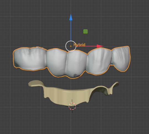The height and width of the screenshot is (134, 149).
Task: Click the green plane-move square handle
Action: (x=85, y=31)
